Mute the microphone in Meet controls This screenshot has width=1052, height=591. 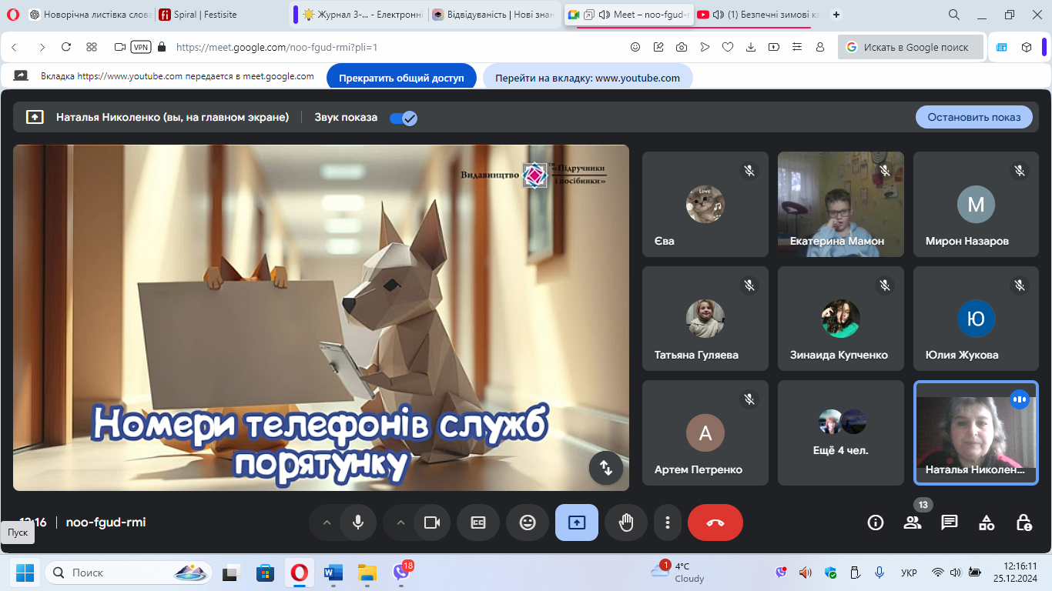point(358,523)
